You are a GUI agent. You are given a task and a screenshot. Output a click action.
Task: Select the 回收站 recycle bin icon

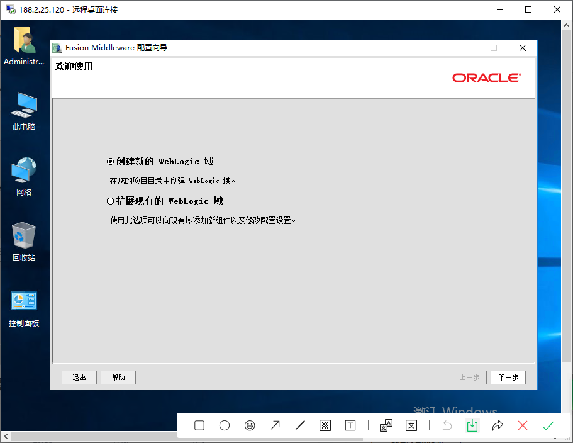(x=24, y=242)
